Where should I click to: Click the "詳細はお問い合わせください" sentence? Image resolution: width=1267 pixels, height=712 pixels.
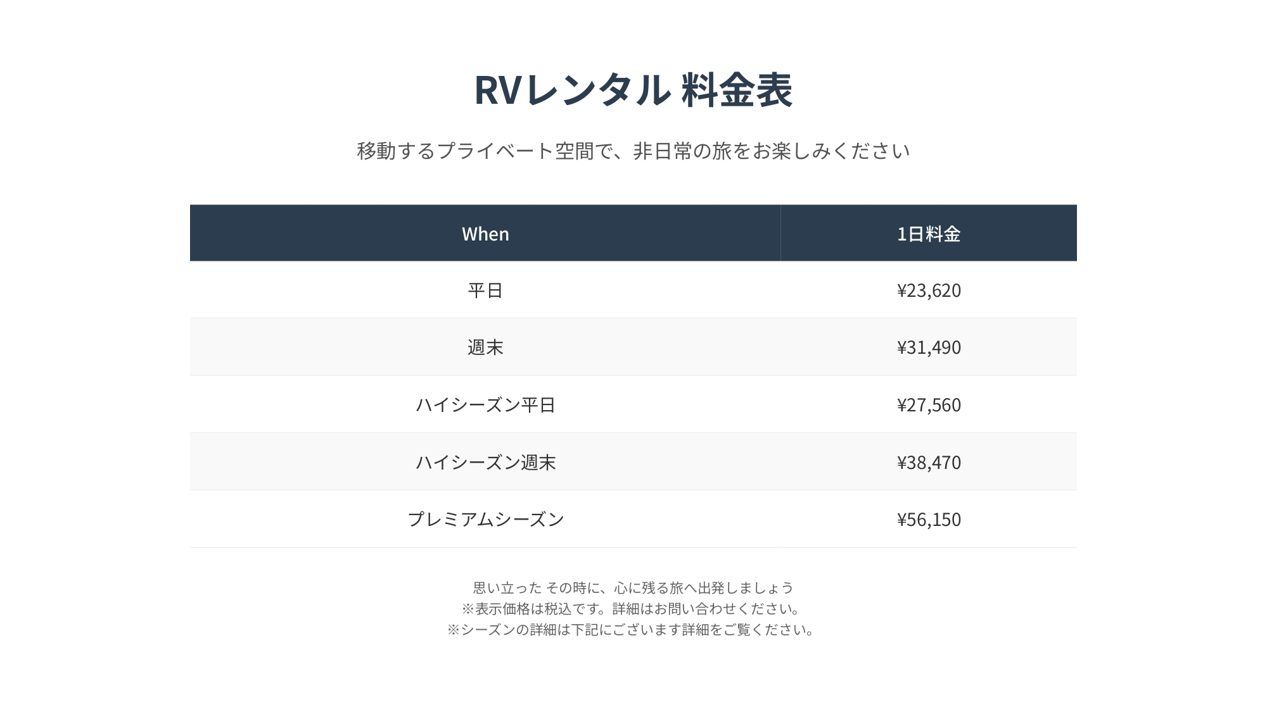pos(706,609)
